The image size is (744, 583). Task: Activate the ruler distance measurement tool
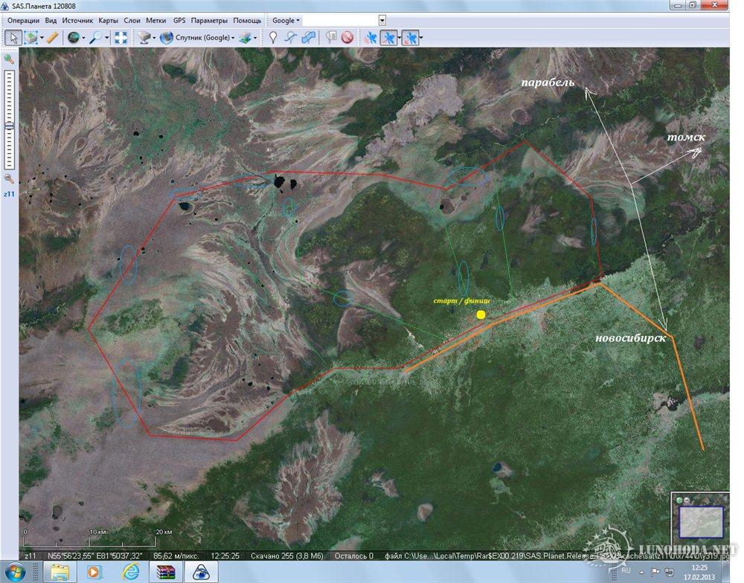pyautogui.click(x=52, y=37)
